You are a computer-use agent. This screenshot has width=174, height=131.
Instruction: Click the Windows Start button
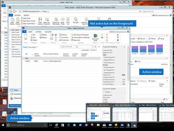3,125
